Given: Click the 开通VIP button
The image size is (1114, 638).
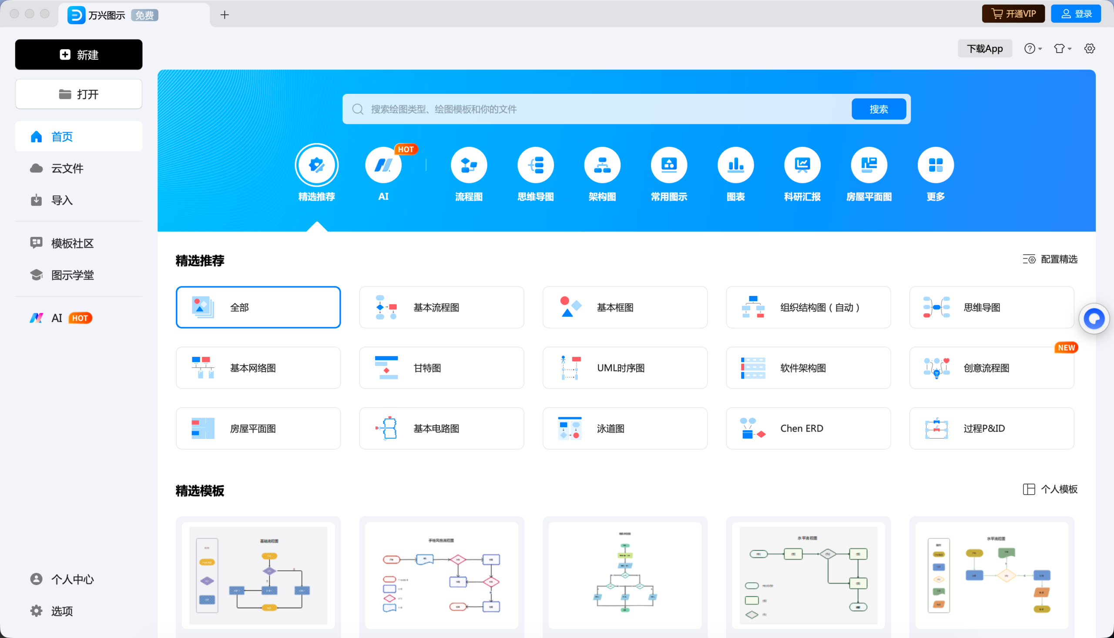Looking at the screenshot, I should (x=1013, y=13).
